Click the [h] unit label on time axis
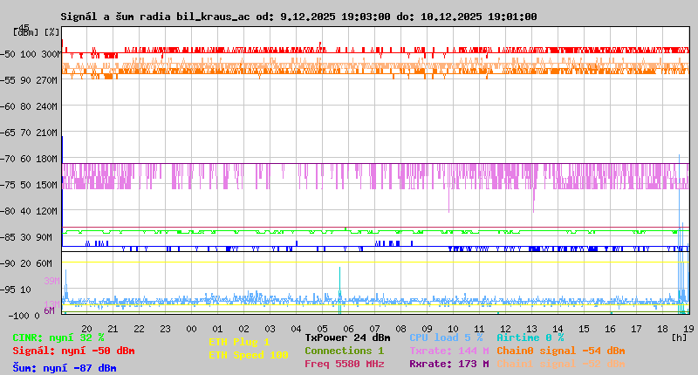The image size is (698, 375). click(678, 337)
